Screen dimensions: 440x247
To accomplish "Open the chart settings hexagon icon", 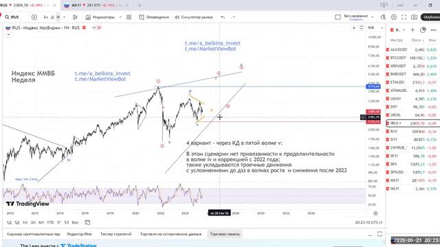I will [394, 17].
